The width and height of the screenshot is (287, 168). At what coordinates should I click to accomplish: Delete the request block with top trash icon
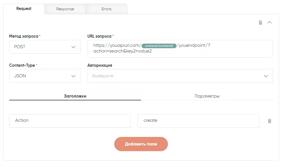(x=260, y=23)
